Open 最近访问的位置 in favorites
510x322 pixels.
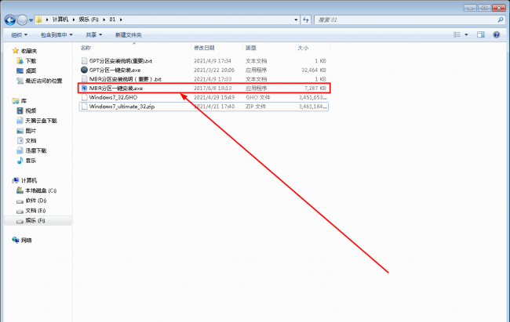(44, 81)
